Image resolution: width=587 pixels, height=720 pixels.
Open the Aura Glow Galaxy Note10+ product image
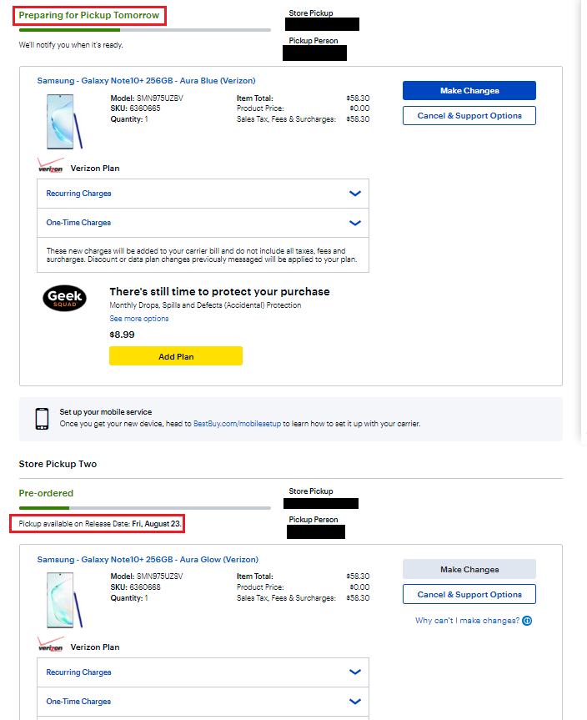64,600
